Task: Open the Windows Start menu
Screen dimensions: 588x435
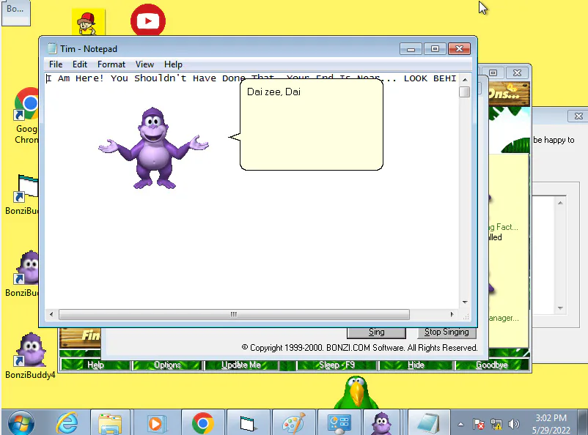Action: point(21,423)
